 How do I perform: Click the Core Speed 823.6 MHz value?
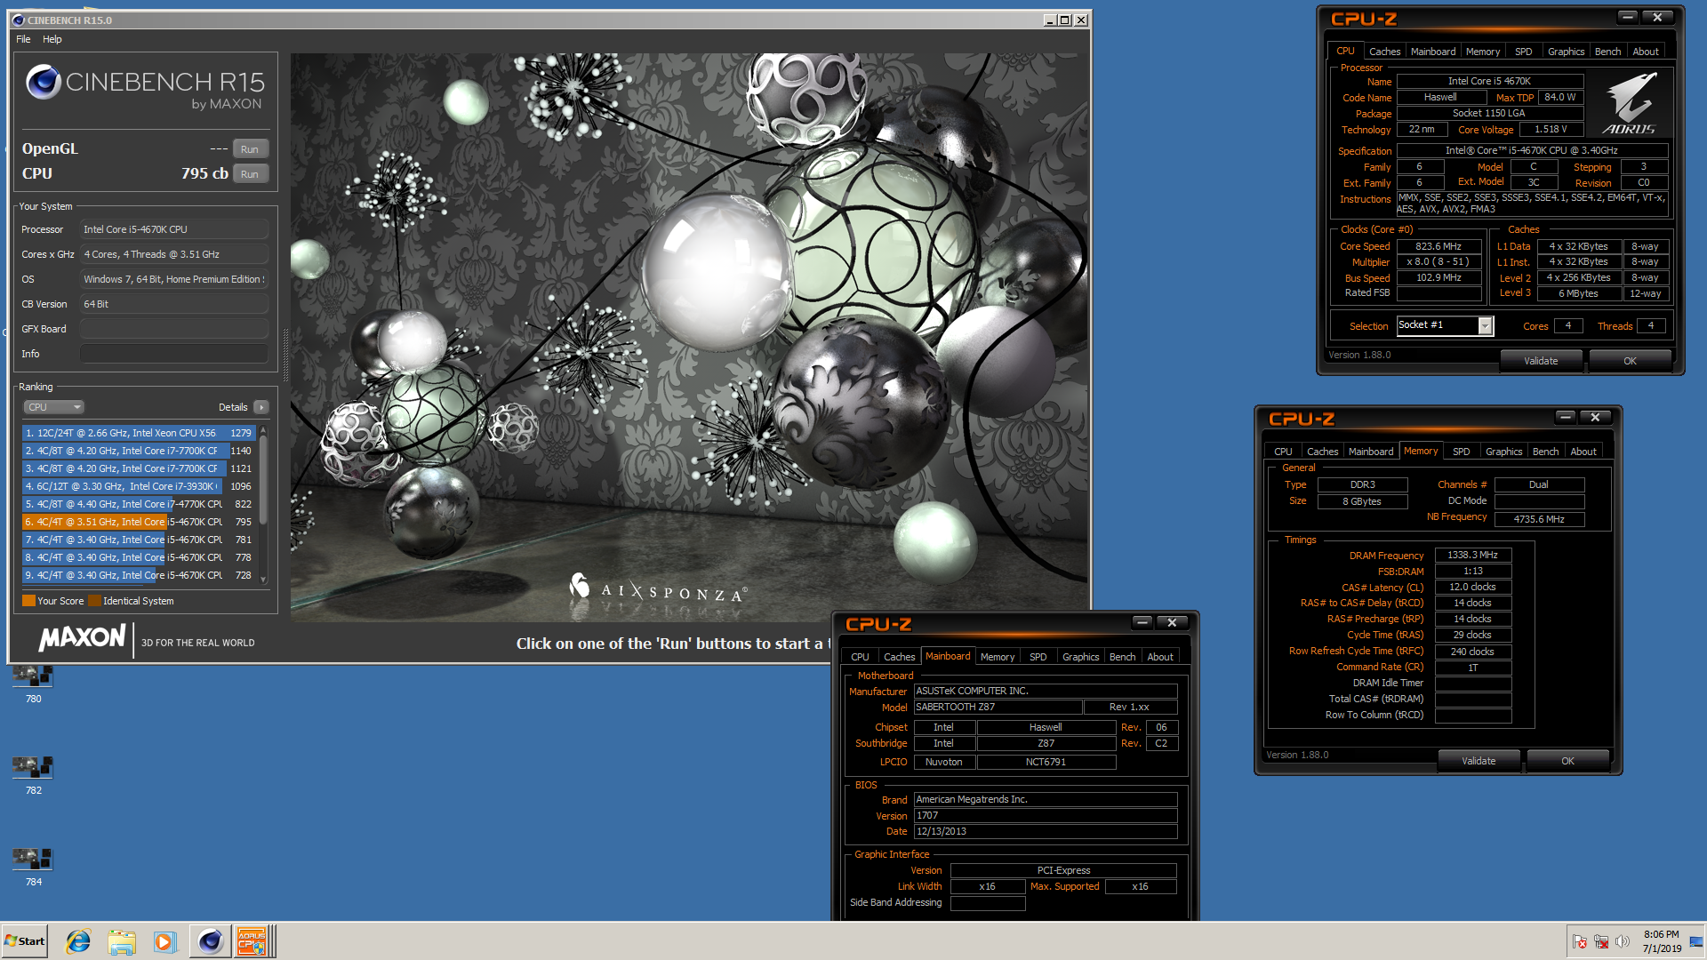[1439, 247]
